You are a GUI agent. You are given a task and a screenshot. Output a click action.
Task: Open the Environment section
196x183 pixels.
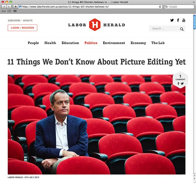pyautogui.click(x=114, y=43)
